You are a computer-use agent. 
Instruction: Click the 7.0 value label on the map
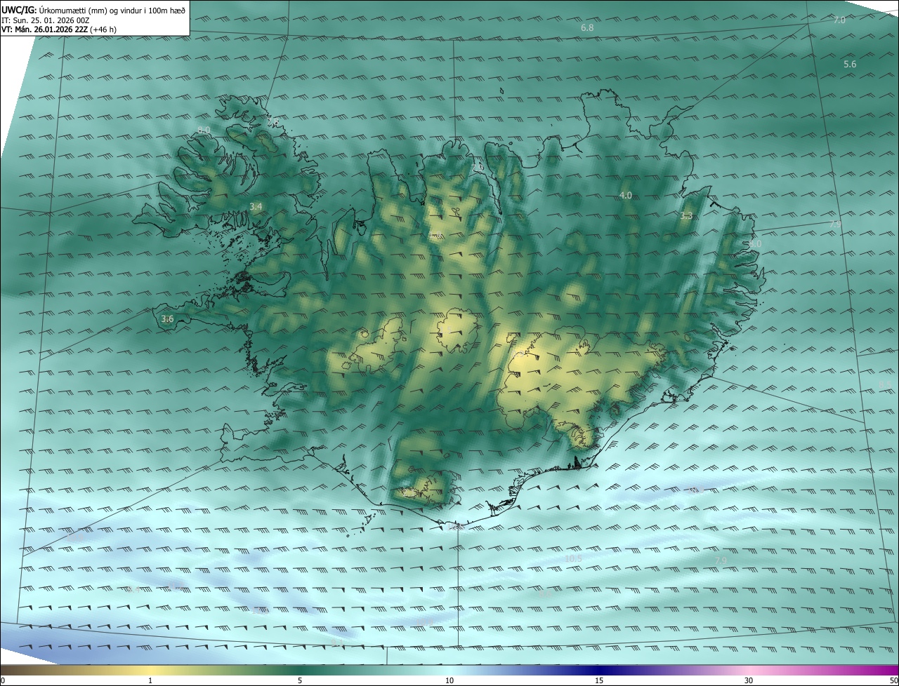[839, 20]
